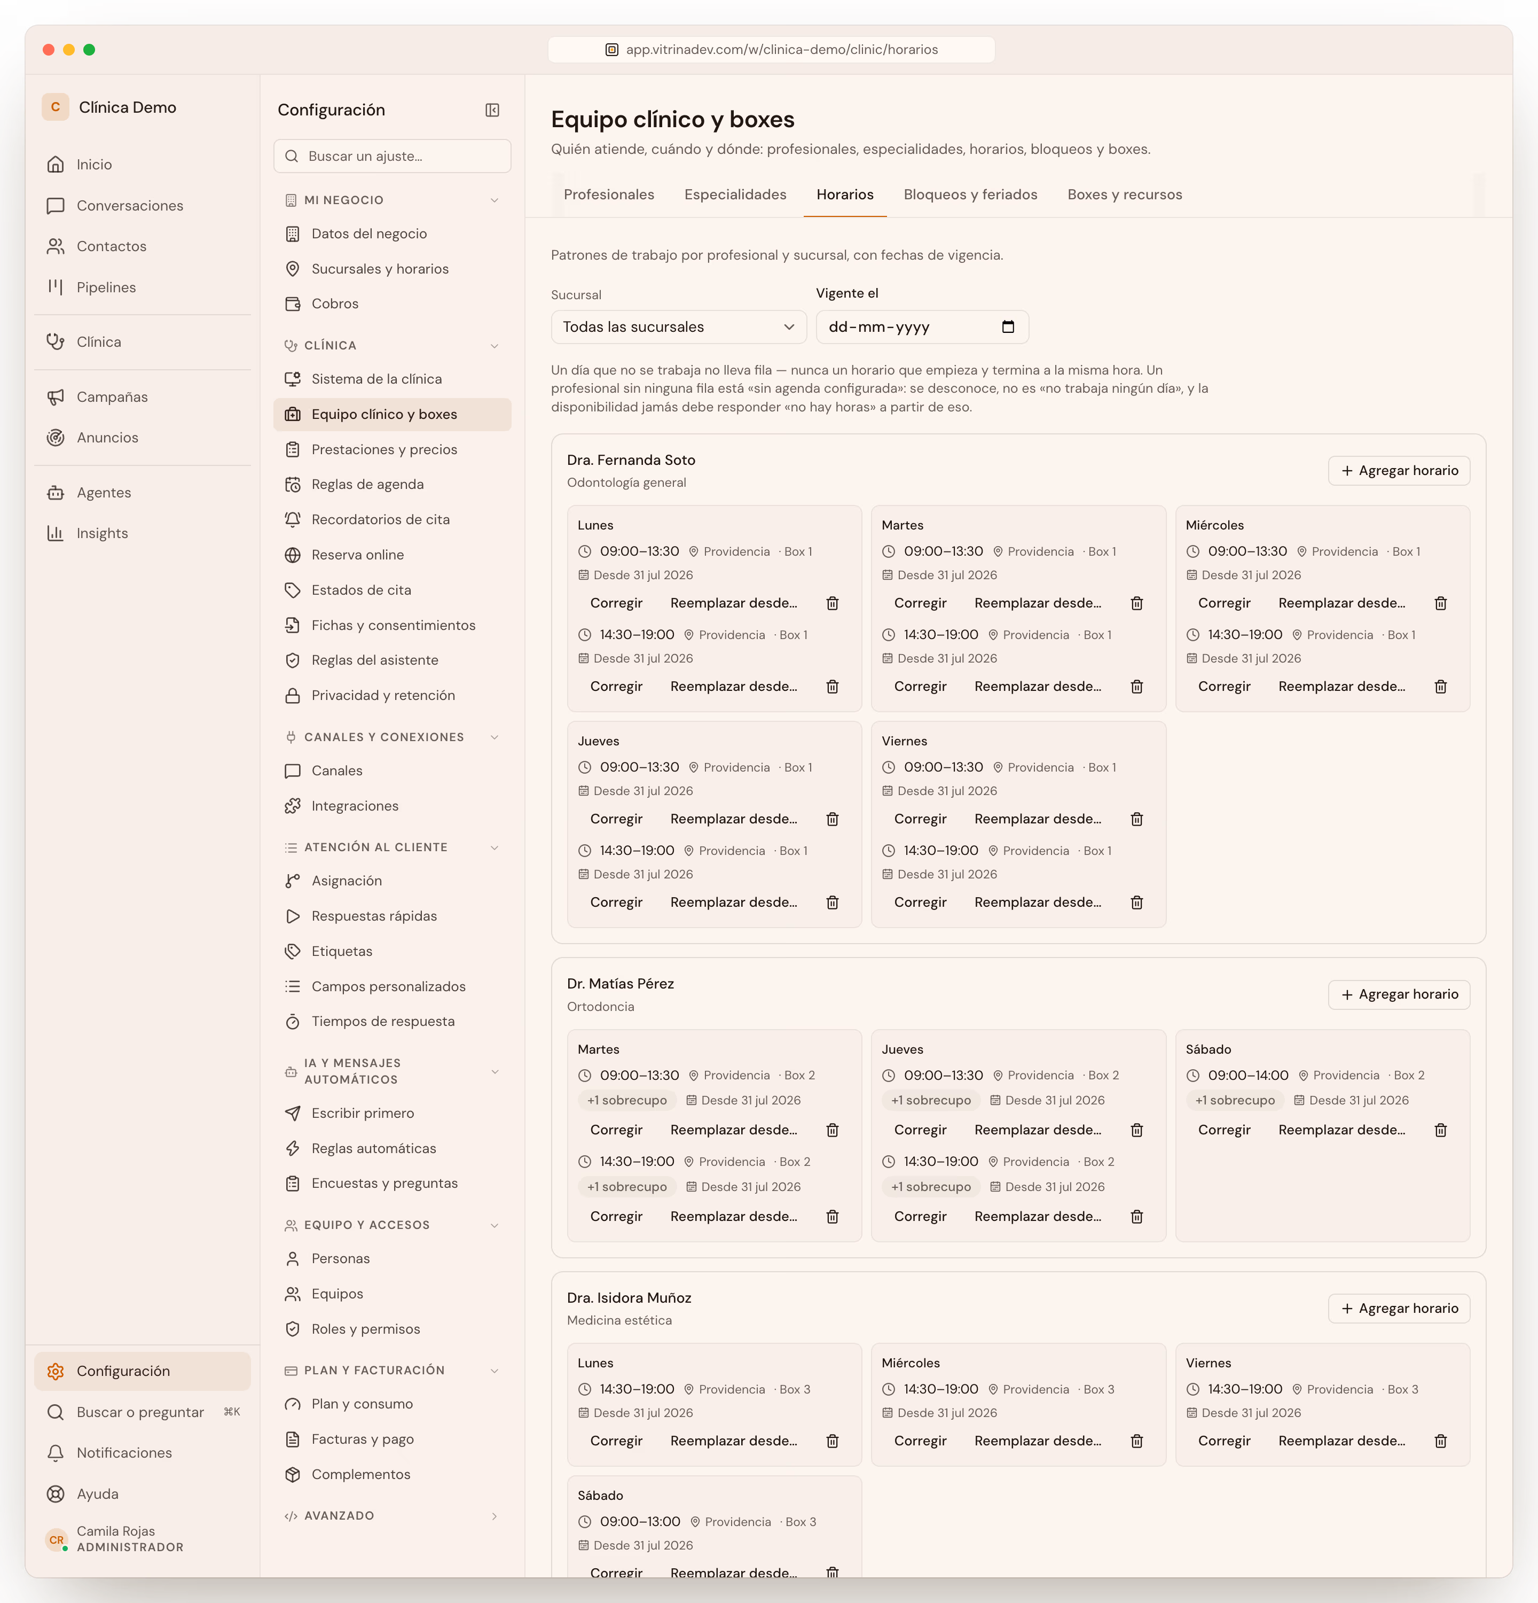This screenshot has height=1603, width=1538.
Task: Add a schedule for Dr. Matías Pérez
Action: point(1399,994)
